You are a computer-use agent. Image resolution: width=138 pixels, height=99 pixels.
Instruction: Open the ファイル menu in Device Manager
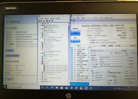pos(41,18)
